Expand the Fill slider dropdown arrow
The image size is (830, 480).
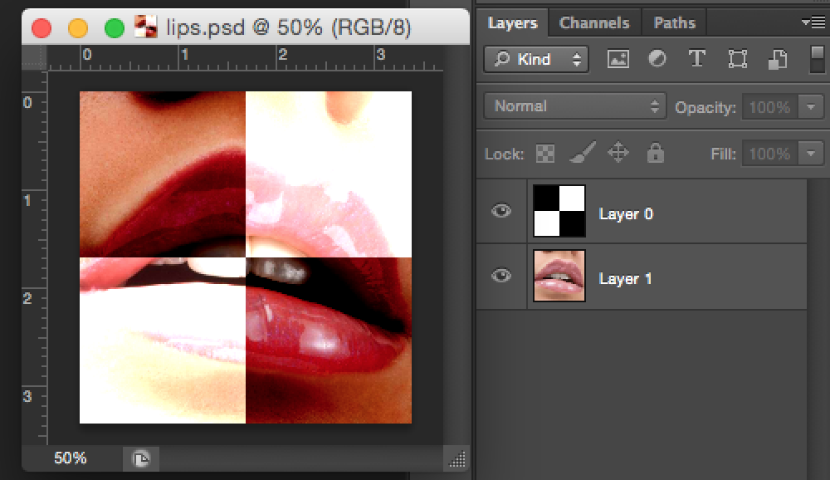809,154
